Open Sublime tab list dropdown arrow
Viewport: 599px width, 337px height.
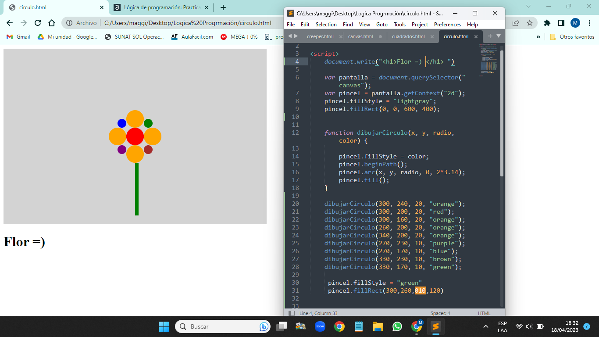(499, 36)
